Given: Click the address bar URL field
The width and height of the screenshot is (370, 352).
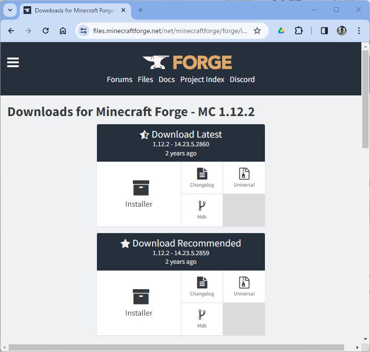Looking at the screenshot, I should (170, 31).
